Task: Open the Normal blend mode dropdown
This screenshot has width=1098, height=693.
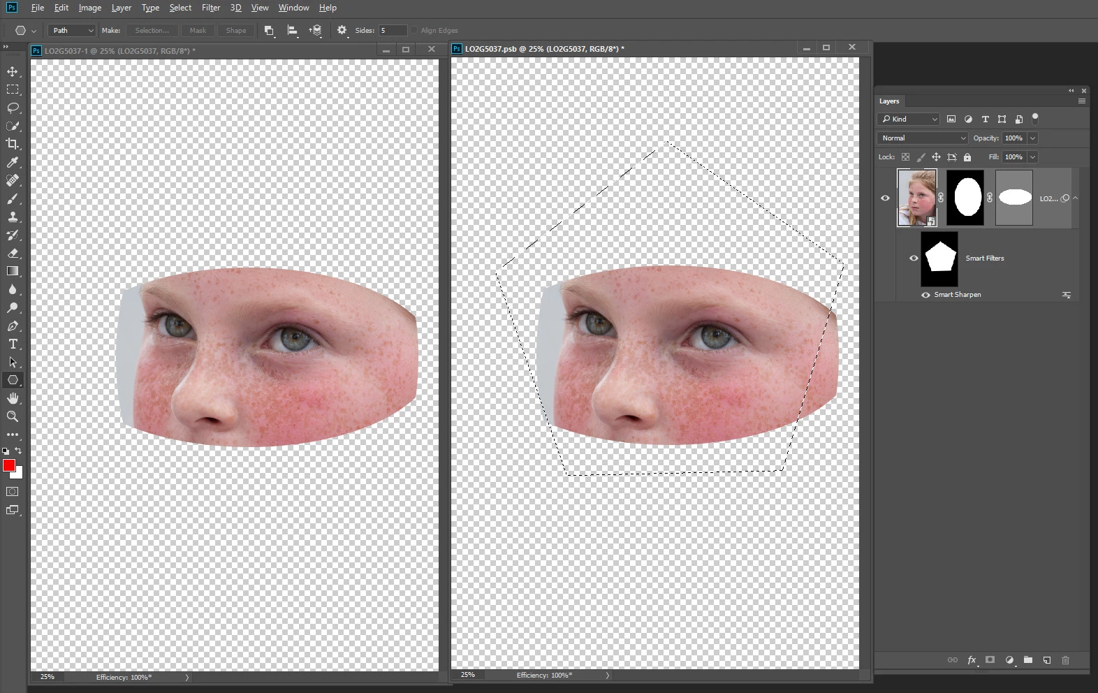Action: pyautogui.click(x=923, y=138)
